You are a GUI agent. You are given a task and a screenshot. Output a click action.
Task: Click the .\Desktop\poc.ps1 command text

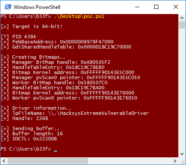click(x=79, y=16)
